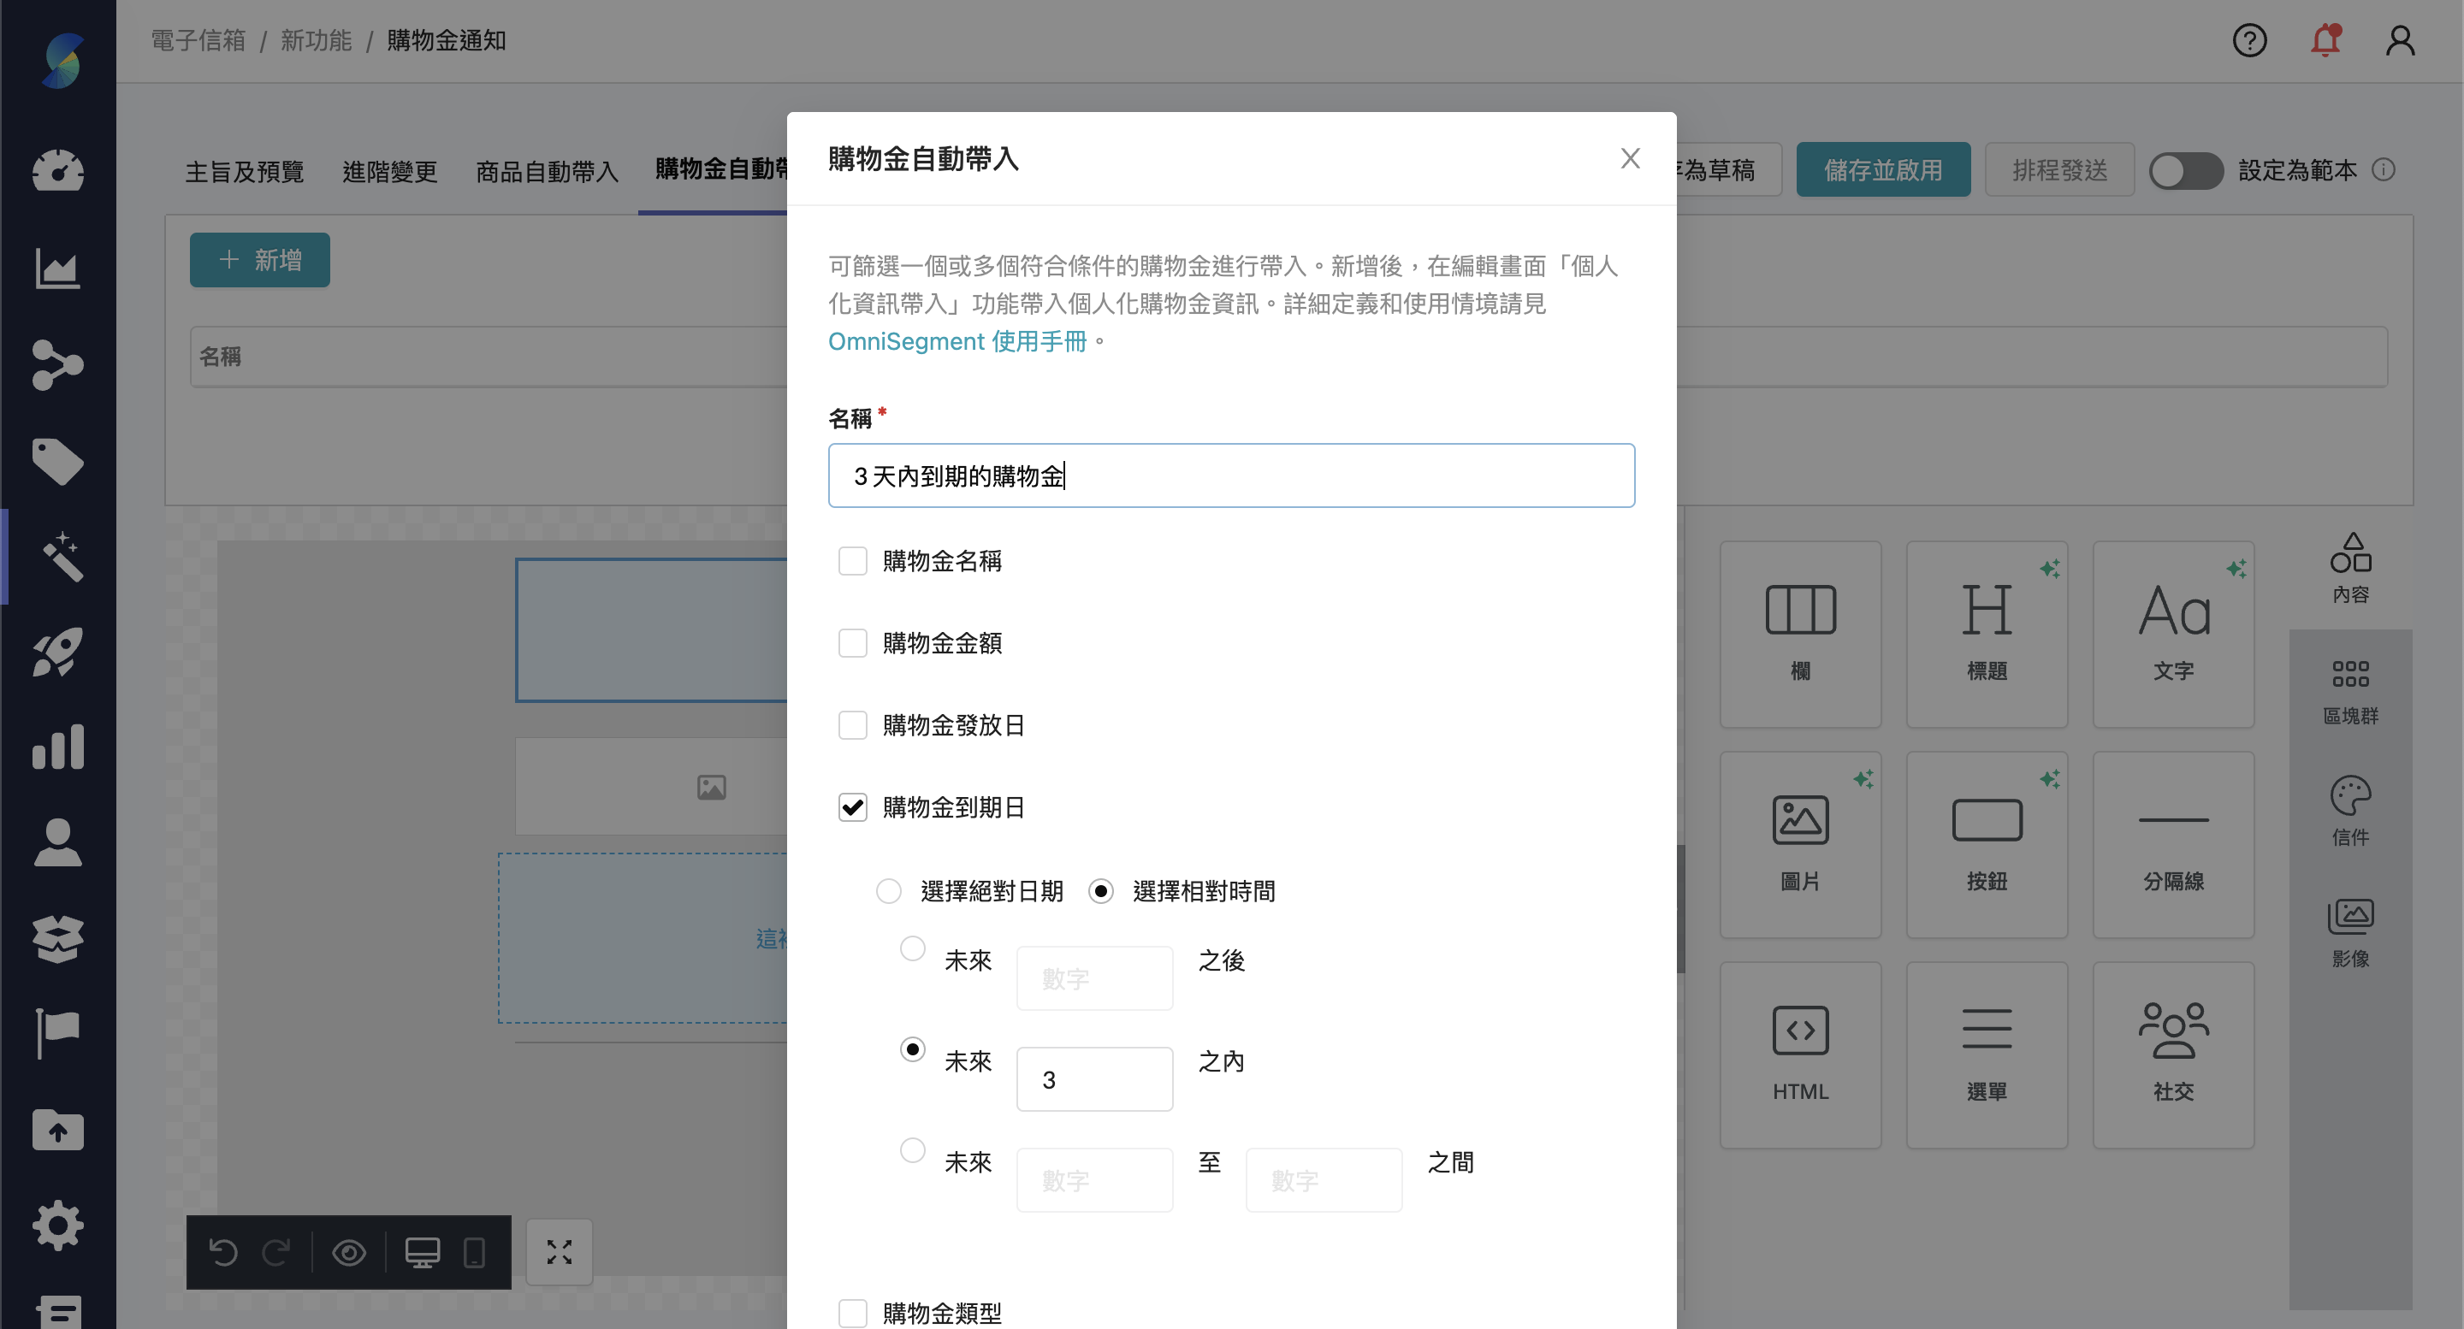Select the 欄 columns block
2464x1329 pixels.
[1799, 631]
